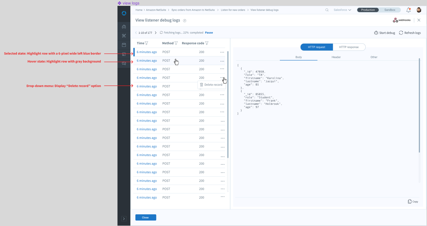This screenshot has width=427, height=226.
Task: Pause the log fetching
Action: click(209, 33)
